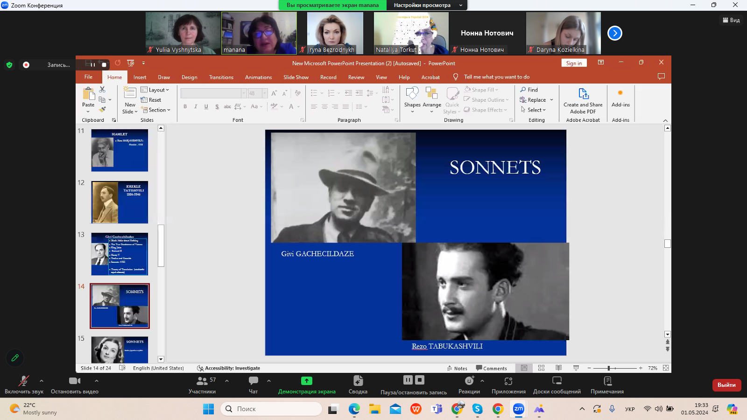The height and width of the screenshot is (420, 747).
Task: Click the Zoom annotation pencil icon
Action: point(15,358)
